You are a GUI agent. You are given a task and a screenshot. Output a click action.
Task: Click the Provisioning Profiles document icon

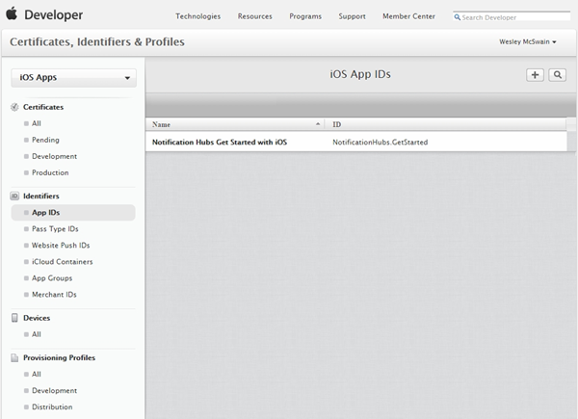point(14,357)
